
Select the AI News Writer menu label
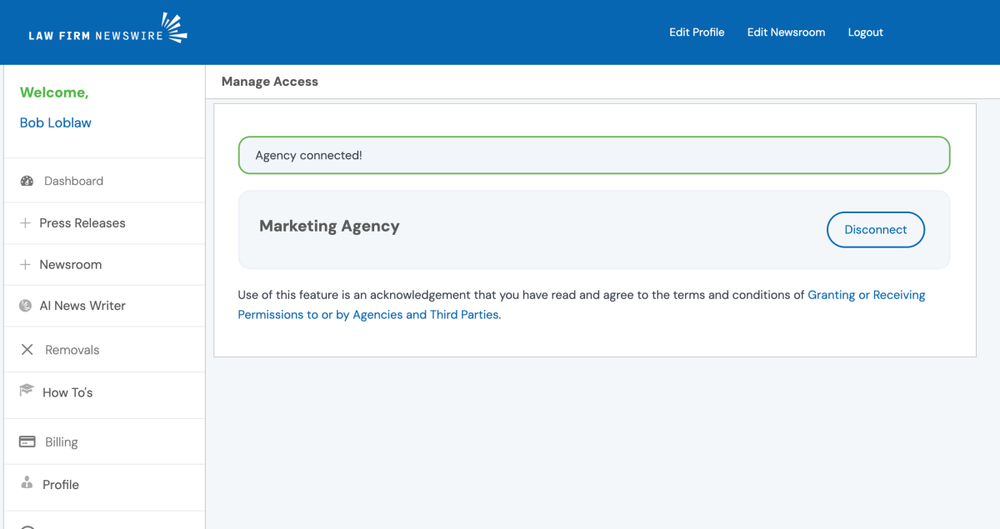coord(82,306)
